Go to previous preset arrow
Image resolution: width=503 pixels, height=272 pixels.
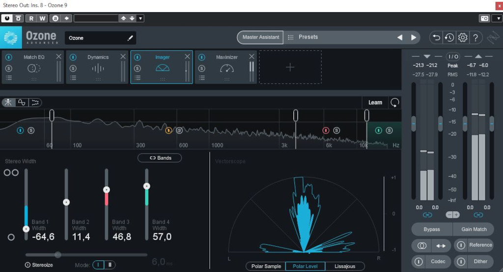(x=400, y=37)
